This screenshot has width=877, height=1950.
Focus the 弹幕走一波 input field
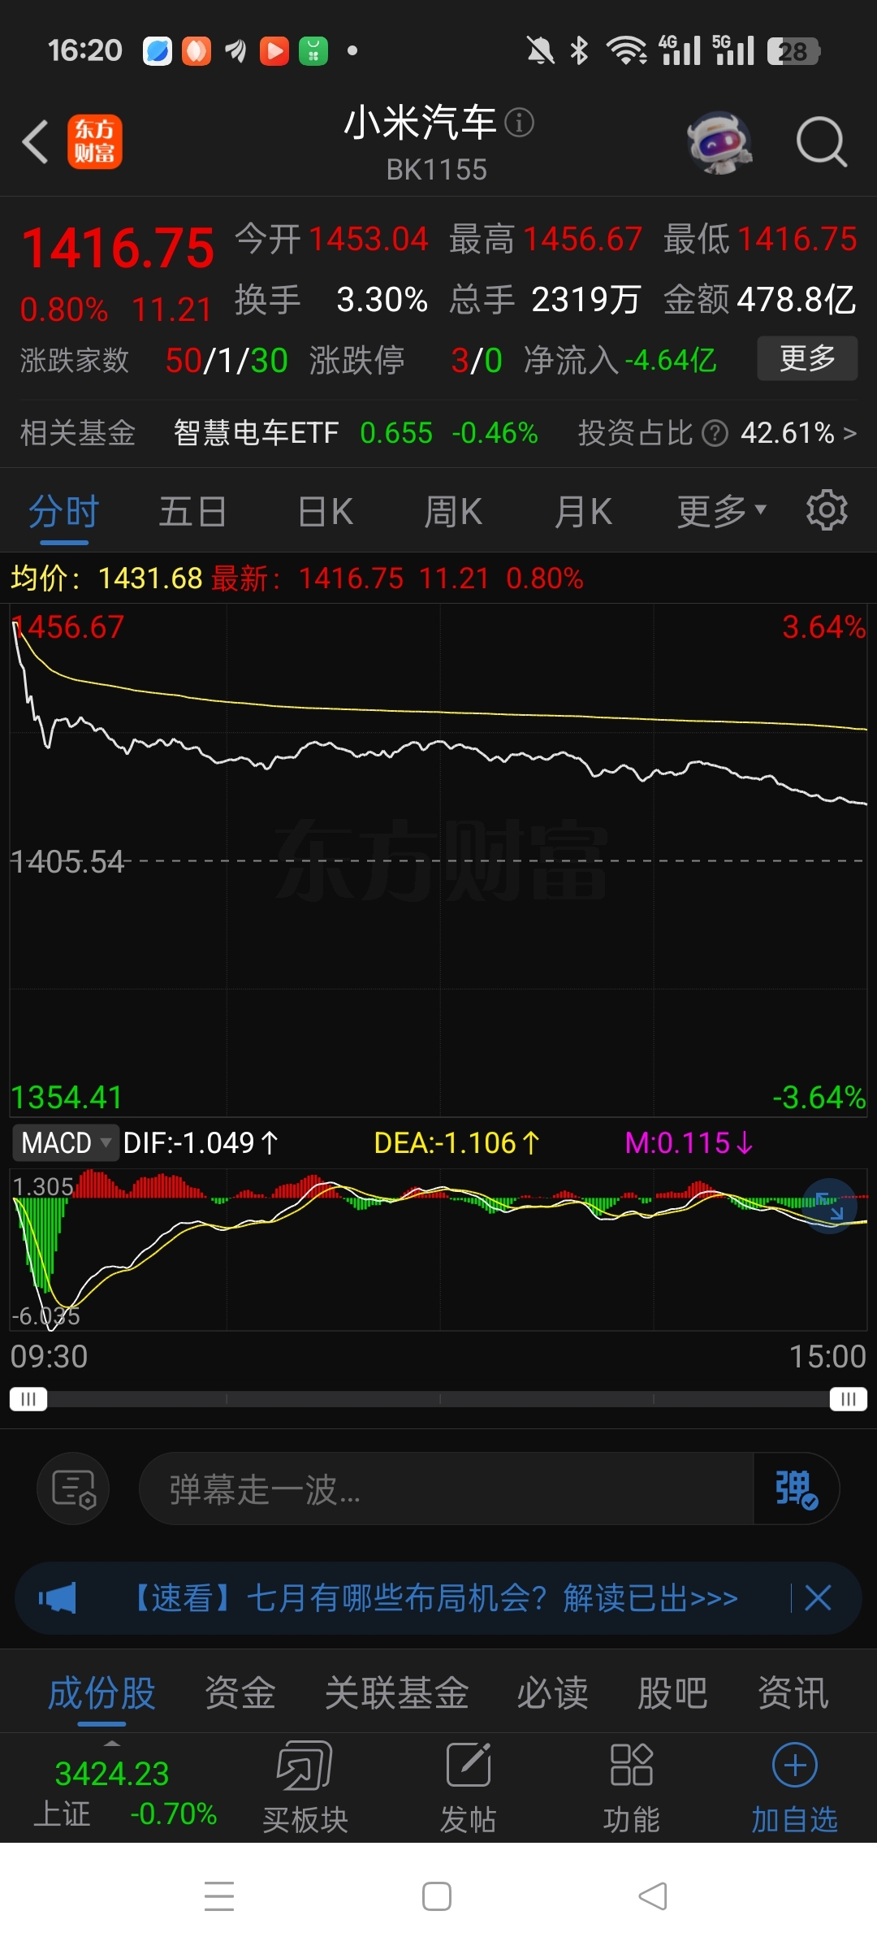[447, 1489]
